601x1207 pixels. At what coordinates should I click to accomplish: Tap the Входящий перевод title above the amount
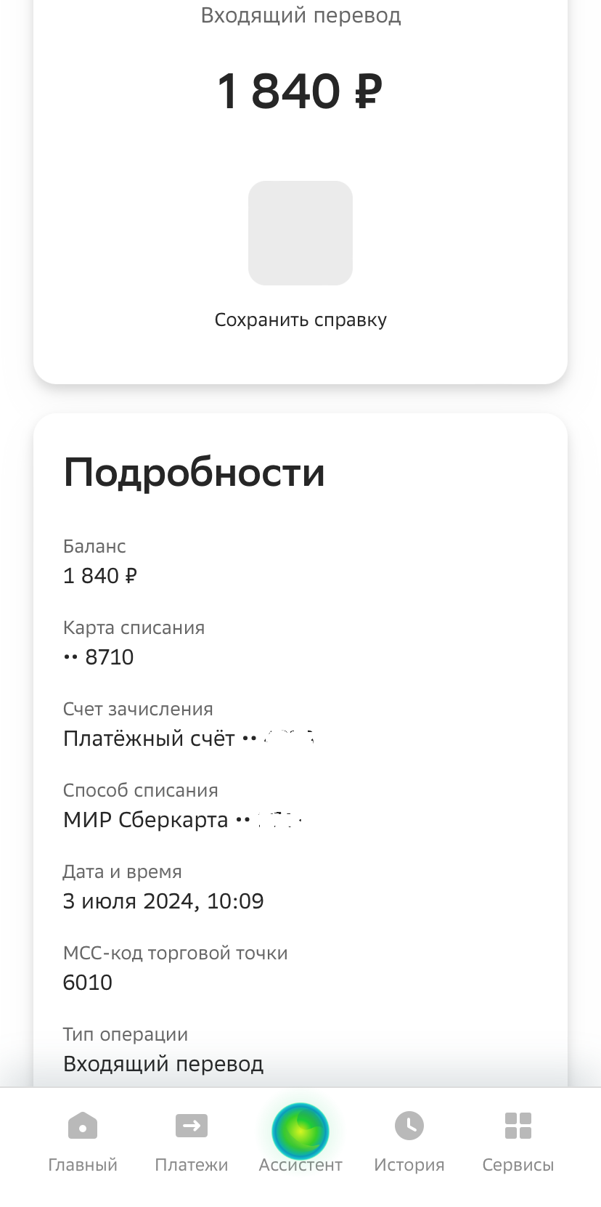pos(300,15)
